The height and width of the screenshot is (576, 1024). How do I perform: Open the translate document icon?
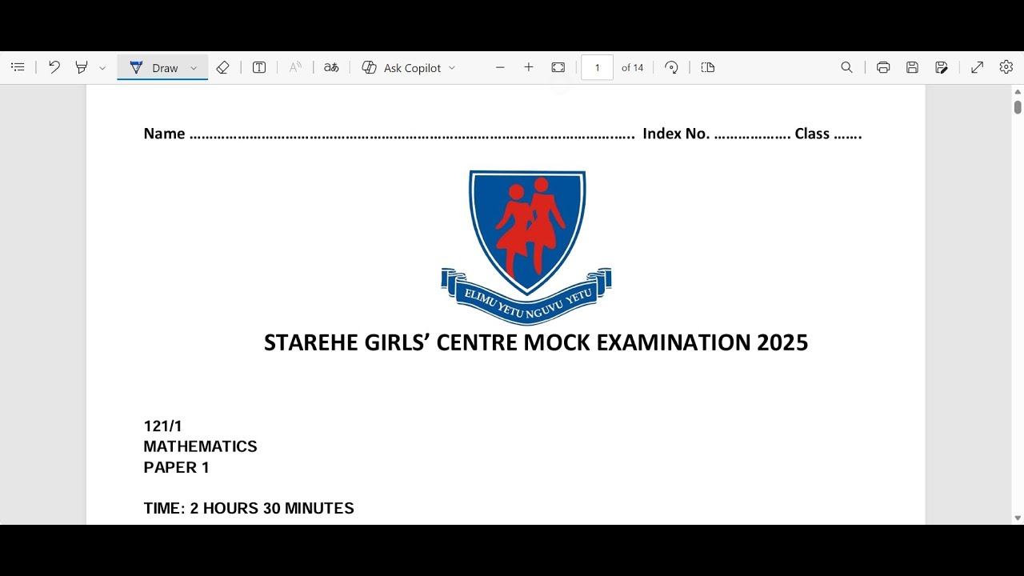coord(331,68)
